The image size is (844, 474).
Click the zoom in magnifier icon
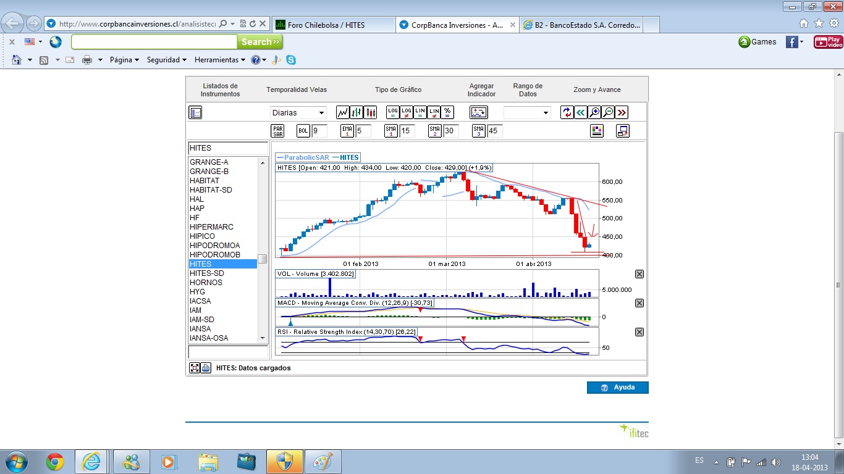click(594, 112)
